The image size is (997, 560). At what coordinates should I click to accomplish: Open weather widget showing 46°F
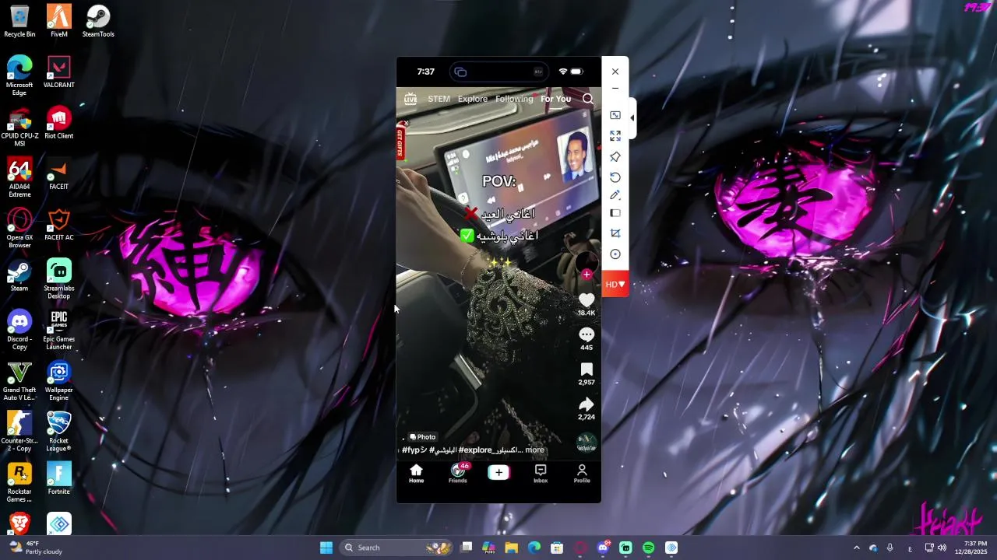(x=35, y=548)
